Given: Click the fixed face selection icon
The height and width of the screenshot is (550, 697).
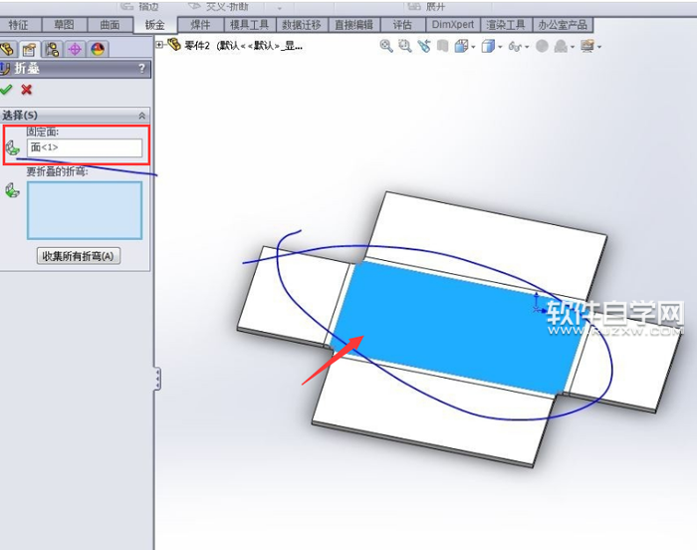Looking at the screenshot, I should (x=12, y=147).
